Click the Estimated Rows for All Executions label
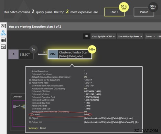161x134 pixels. coord(47,86)
